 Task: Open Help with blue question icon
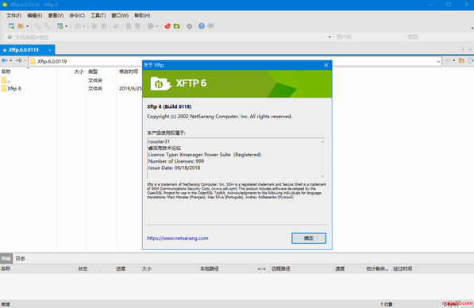click(x=202, y=26)
